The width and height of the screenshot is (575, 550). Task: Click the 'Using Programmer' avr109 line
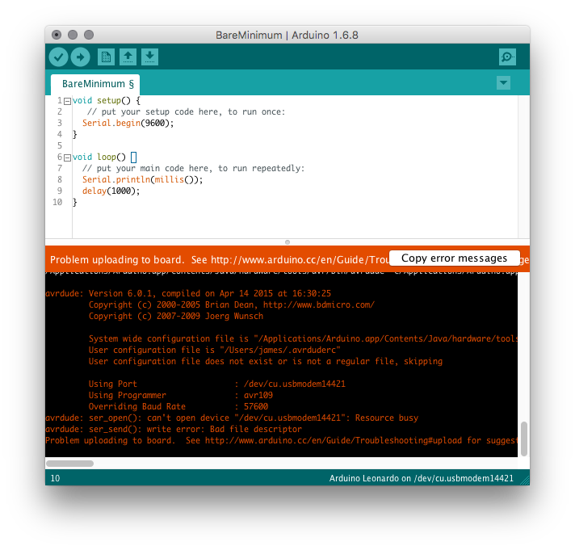click(181, 395)
